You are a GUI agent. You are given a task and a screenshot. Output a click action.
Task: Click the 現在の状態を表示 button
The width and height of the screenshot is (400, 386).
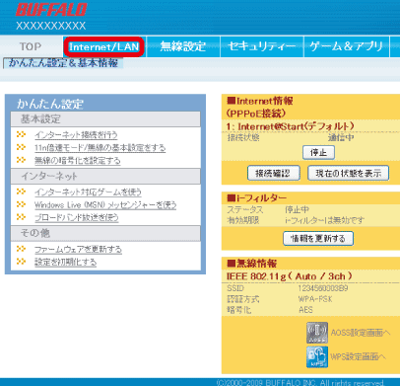coord(349,173)
